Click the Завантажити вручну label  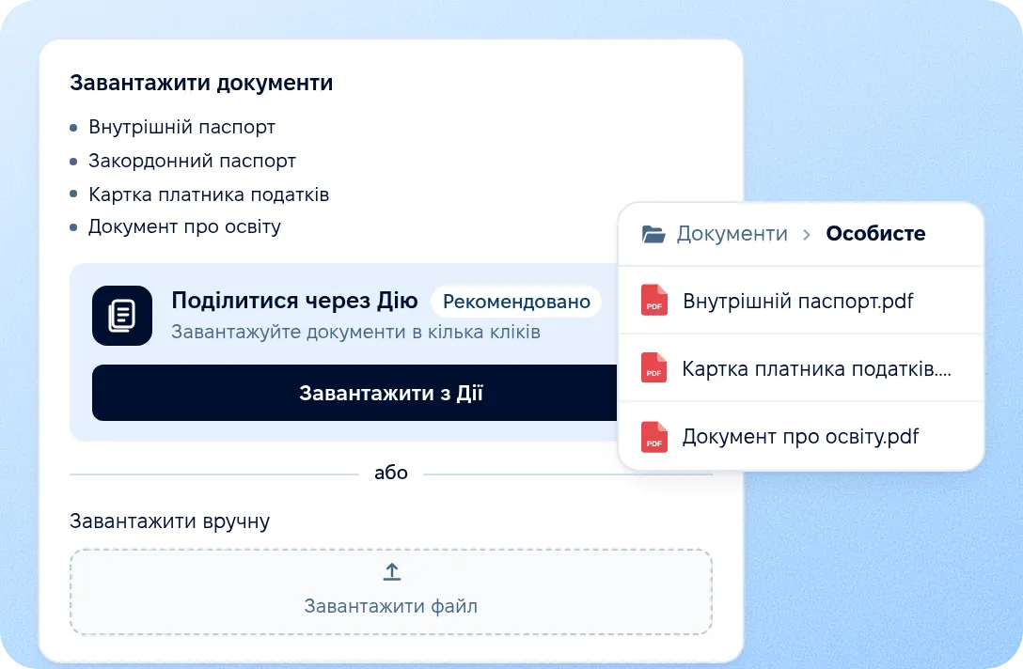coord(169,521)
